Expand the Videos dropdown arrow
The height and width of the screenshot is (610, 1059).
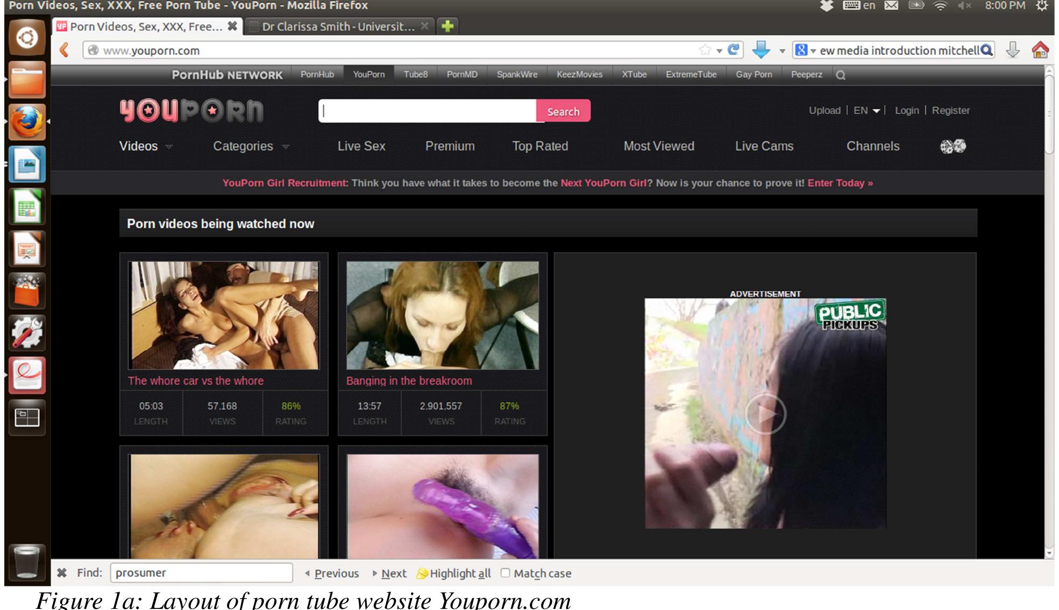pos(169,147)
